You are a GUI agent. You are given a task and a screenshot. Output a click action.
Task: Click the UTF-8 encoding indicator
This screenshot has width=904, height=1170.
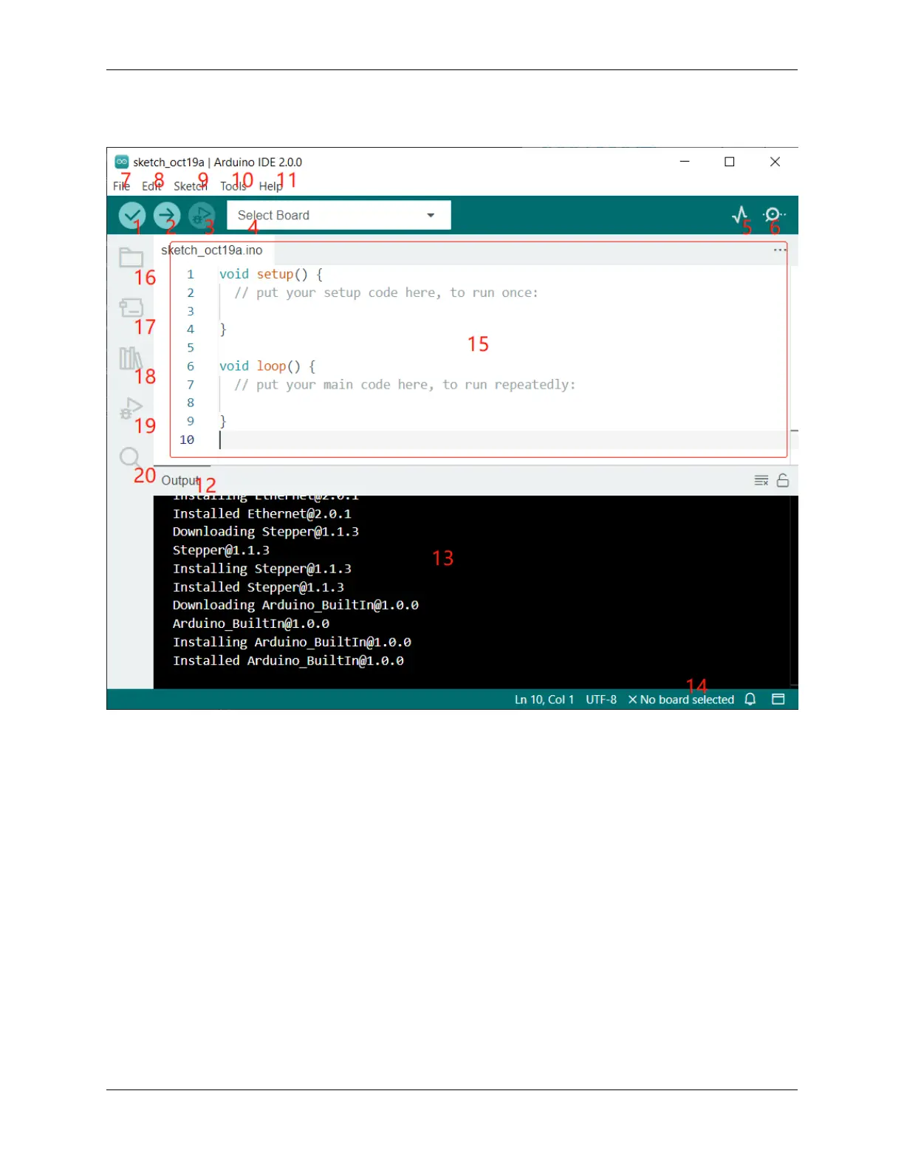pyautogui.click(x=601, y=699)
